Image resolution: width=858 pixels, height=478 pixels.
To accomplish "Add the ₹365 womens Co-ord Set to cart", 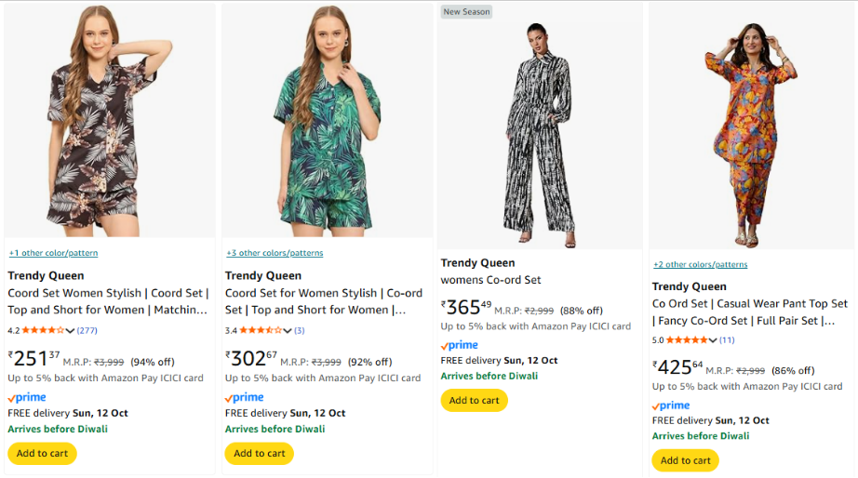I will click(474, 401).
